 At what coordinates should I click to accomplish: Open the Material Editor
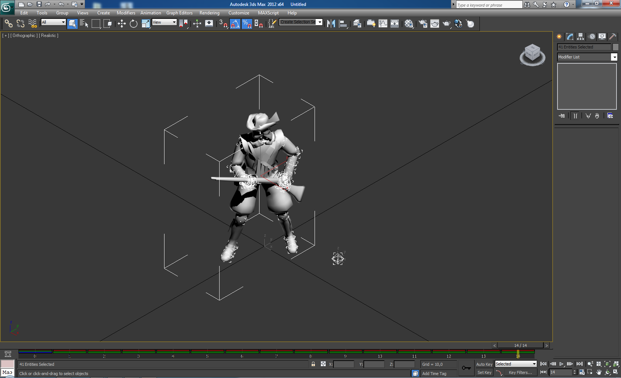tap(409, 24)
